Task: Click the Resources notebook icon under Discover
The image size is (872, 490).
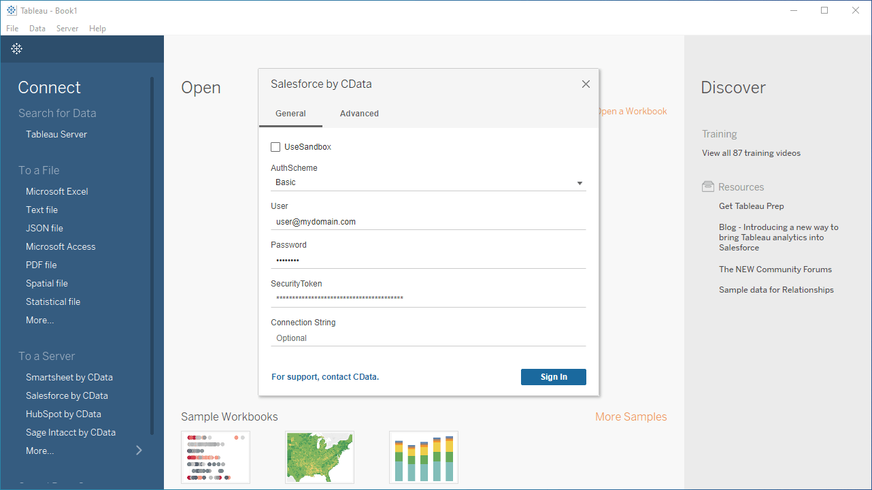Action: coord(707,186)
